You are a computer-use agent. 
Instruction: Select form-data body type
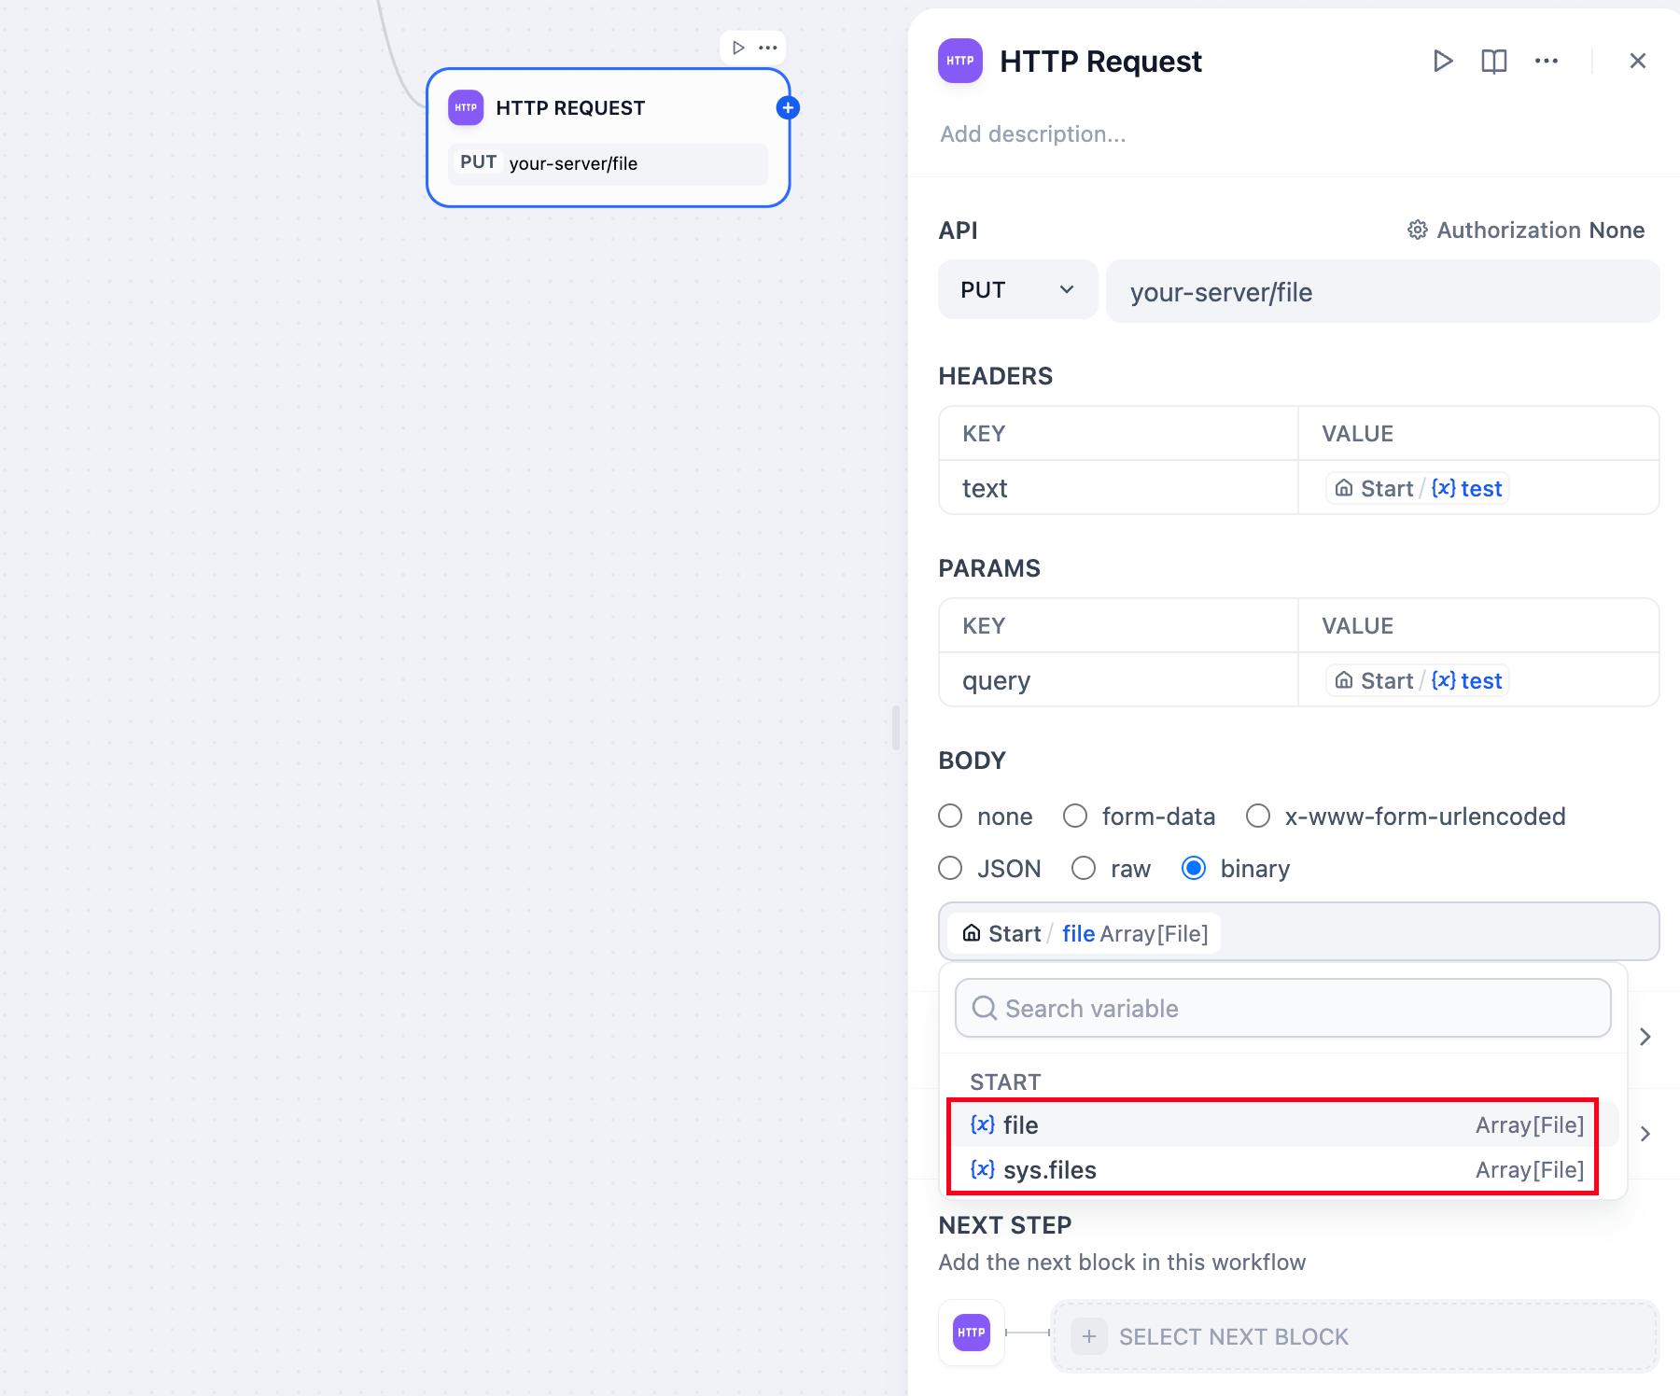(x=1075, y=817)
